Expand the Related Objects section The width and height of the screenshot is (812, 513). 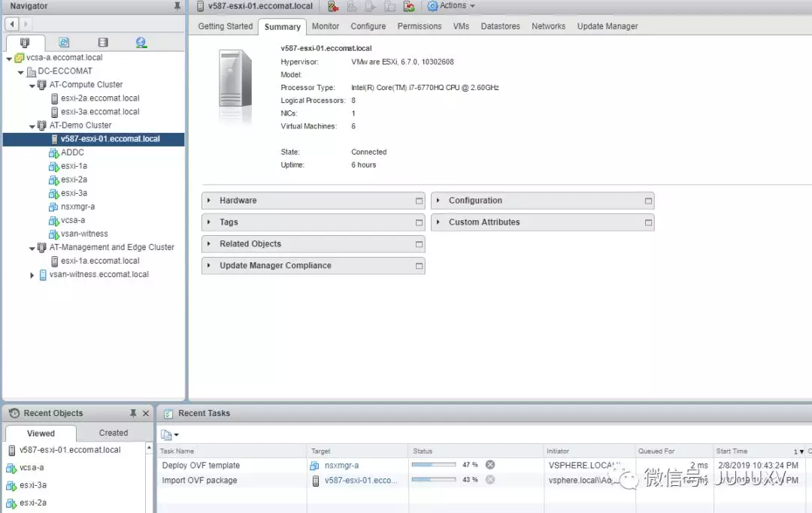pos(209,243)
